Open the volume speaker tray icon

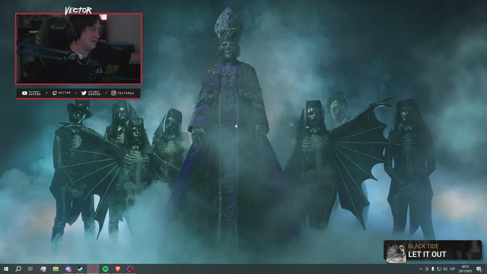point(445,269)
